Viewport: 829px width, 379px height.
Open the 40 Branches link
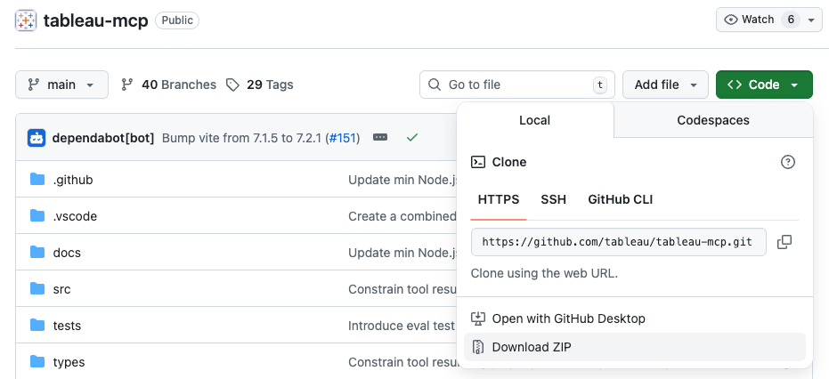point(169,85)
